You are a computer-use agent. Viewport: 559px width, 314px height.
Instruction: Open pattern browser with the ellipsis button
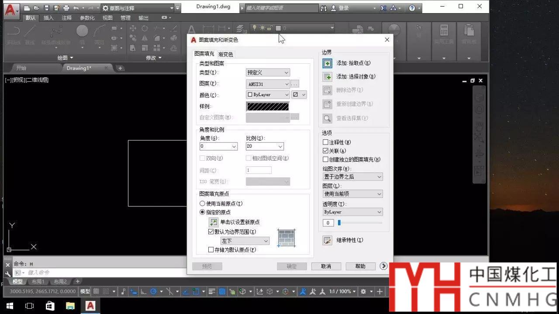click(x=295, y=84)
